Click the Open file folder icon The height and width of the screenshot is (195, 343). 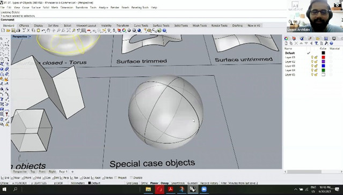point(8,31)
